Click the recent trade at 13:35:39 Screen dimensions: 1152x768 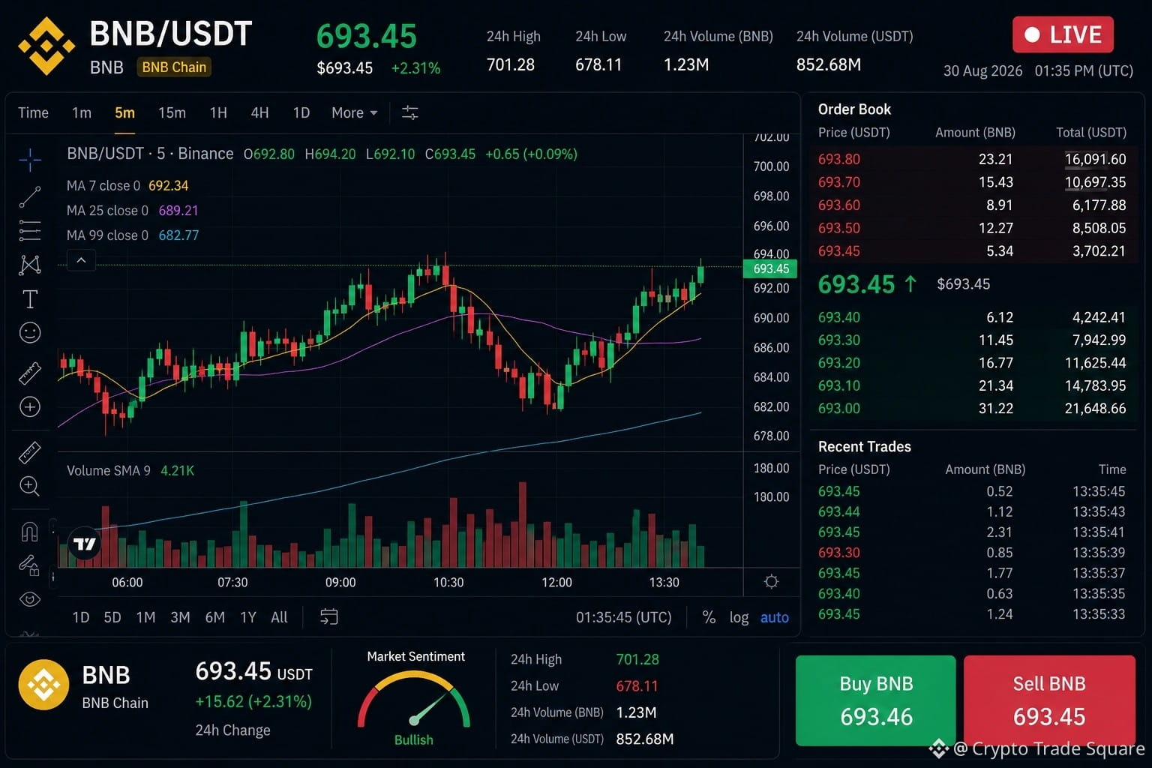972,553
